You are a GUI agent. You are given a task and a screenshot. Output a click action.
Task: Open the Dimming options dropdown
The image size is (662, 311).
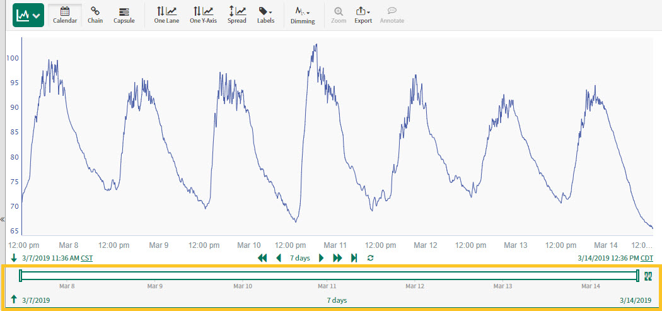point(303,15)
